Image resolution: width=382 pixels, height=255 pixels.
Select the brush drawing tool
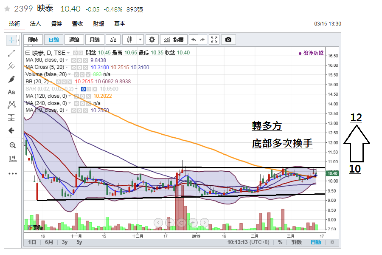pos(11,79)
